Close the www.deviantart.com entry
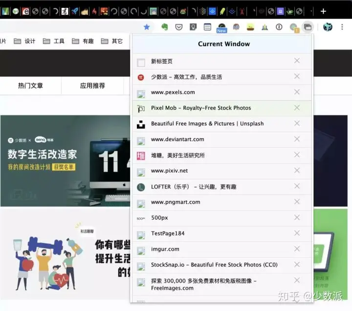 point(297,139)
